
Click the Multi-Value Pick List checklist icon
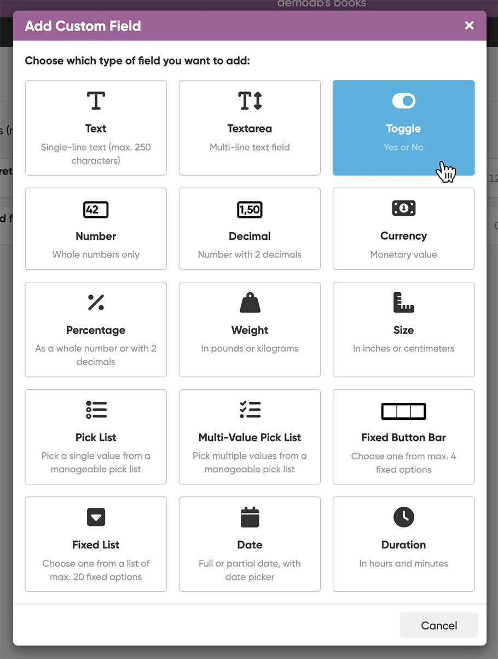250,410
